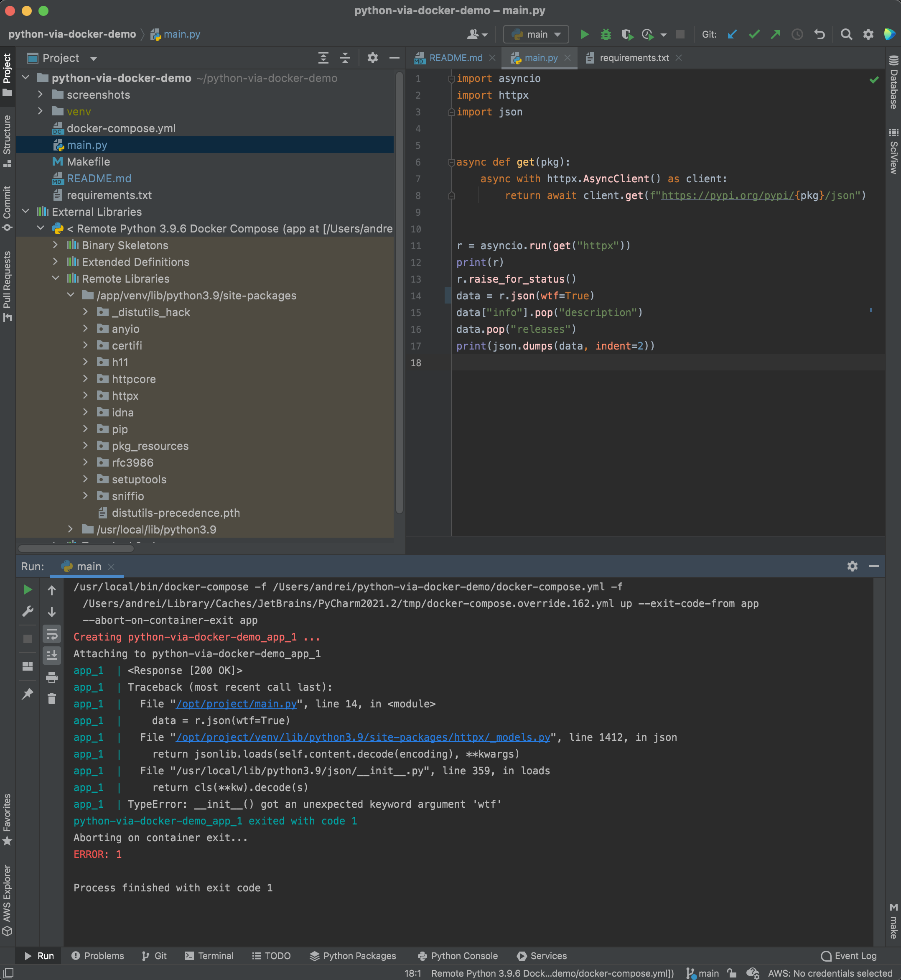Expand the screenshots folder
This screenshot has height=980, width=901.
click(x=41, y=94)
